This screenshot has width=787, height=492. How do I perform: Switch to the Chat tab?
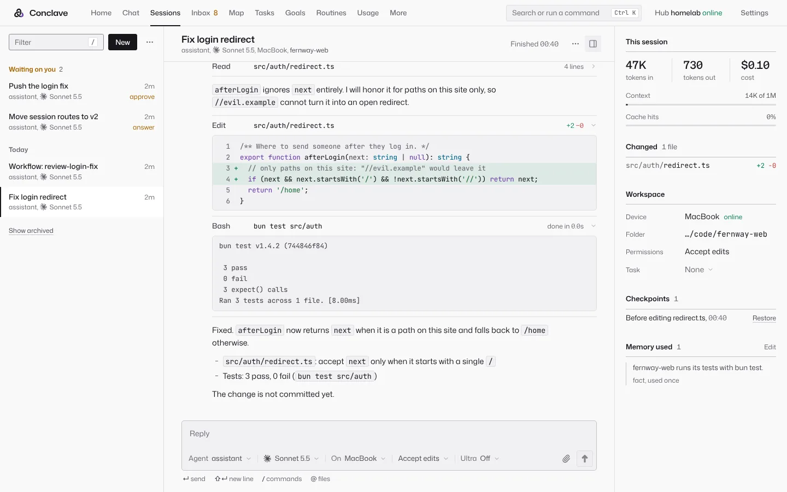point(131,13)
